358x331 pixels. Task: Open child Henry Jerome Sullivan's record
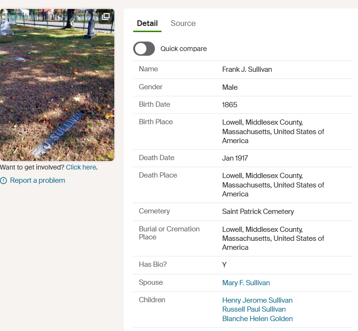257,300
